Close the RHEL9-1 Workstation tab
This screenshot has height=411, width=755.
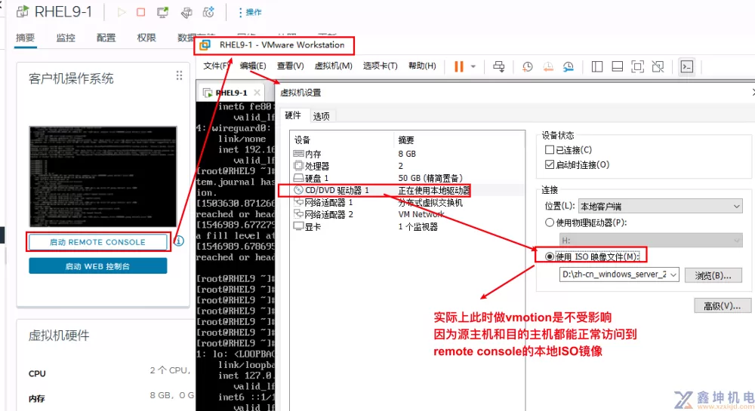click(x=257, y=92)
